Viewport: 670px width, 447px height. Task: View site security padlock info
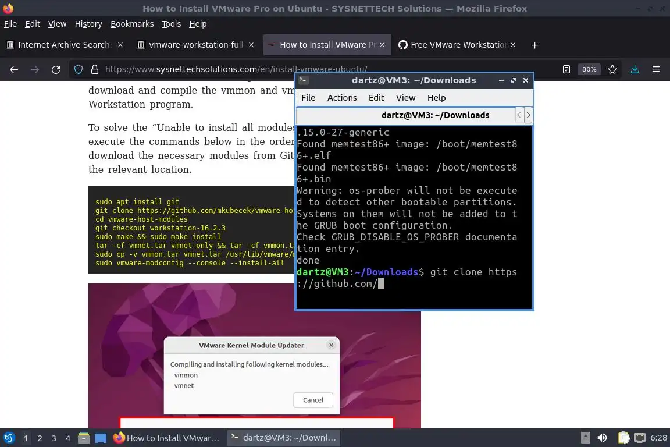click(x=95, y=69)
